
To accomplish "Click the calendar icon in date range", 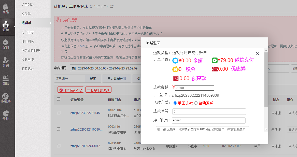I will tap(74, 68).
